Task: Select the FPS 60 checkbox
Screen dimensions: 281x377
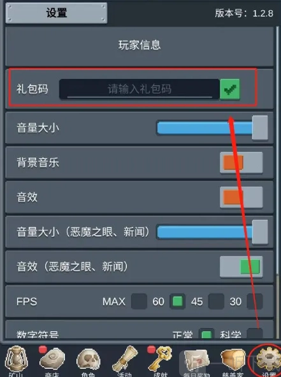Action: [x=178, y=301]
